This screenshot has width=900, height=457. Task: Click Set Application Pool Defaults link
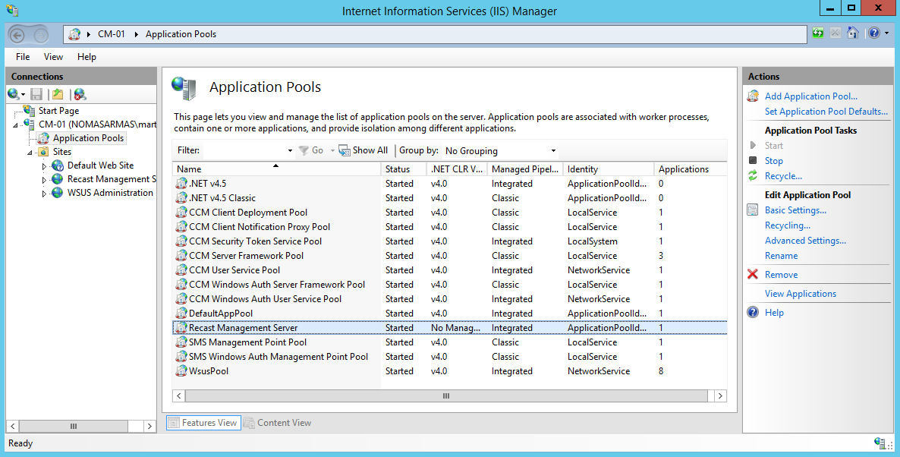click(826, 112)
